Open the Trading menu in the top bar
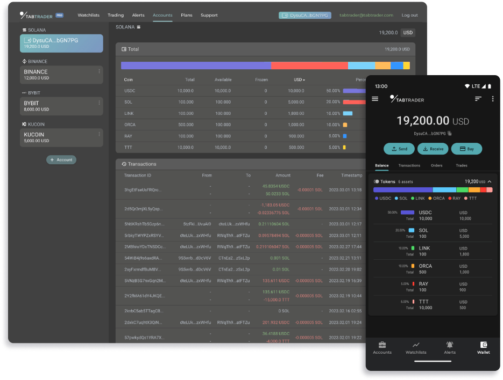This screenshot has width=503, height=380. click(116, 15)
